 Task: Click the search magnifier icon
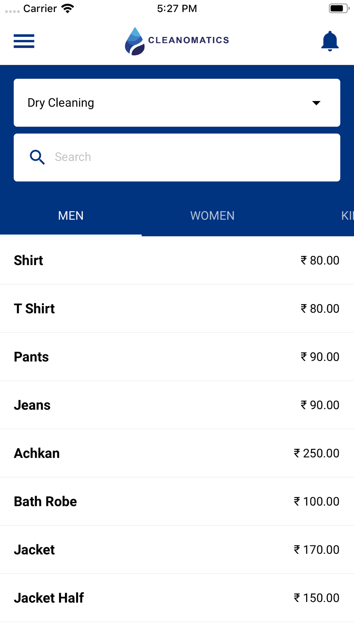[37, 157]
